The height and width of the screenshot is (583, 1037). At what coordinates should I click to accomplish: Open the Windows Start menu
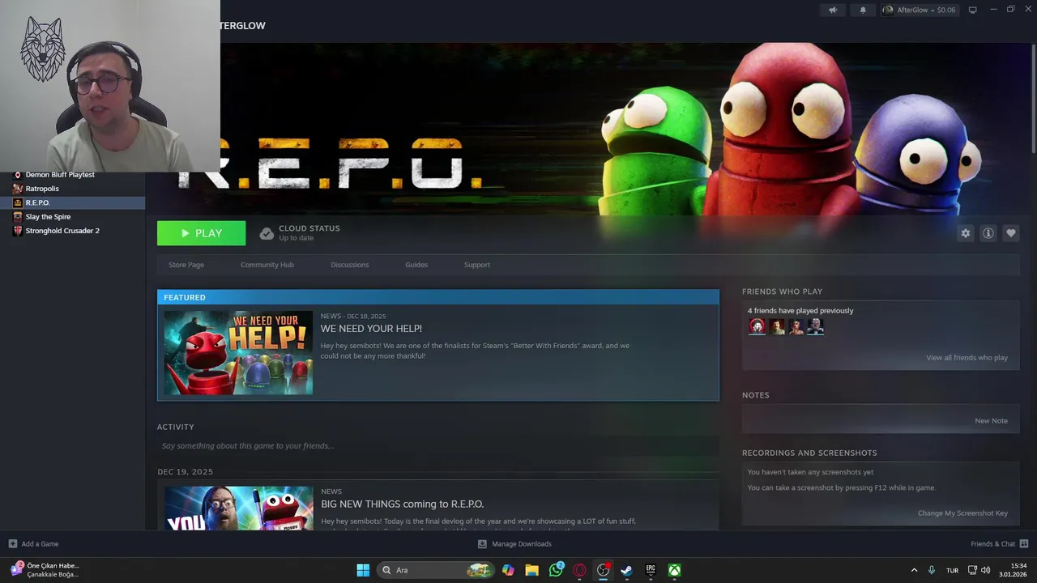coord(363,570)
